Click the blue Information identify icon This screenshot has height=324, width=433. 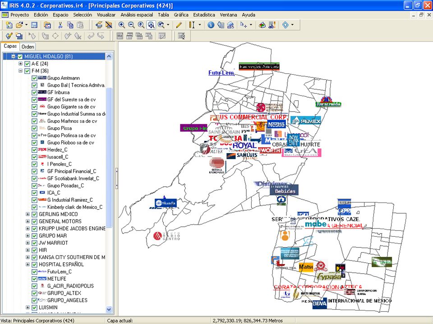pos(211,25)
